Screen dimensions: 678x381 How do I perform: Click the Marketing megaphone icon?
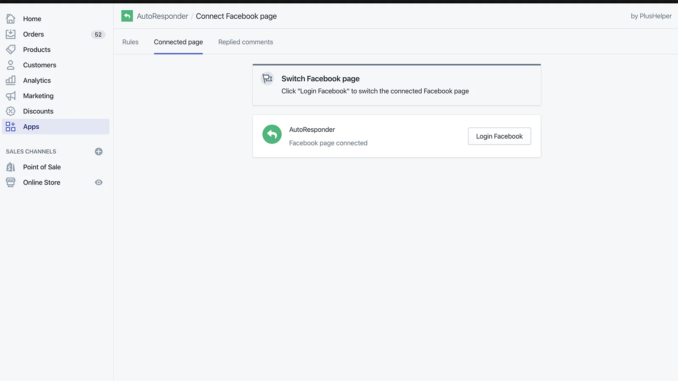coord(11,96)
